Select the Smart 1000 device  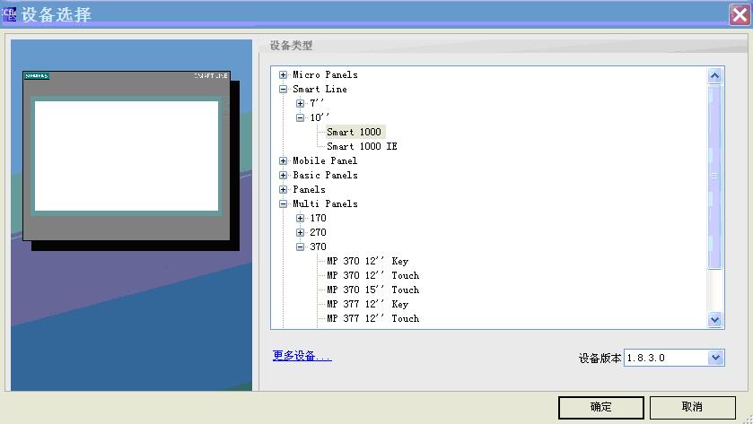(x=355, y=132)
